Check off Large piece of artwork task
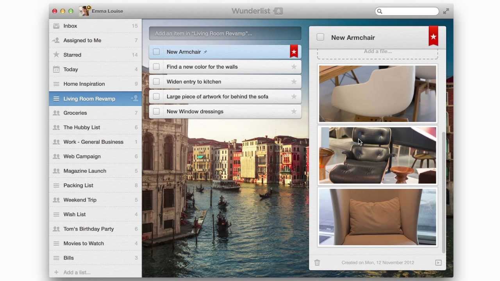 (156, 96)
